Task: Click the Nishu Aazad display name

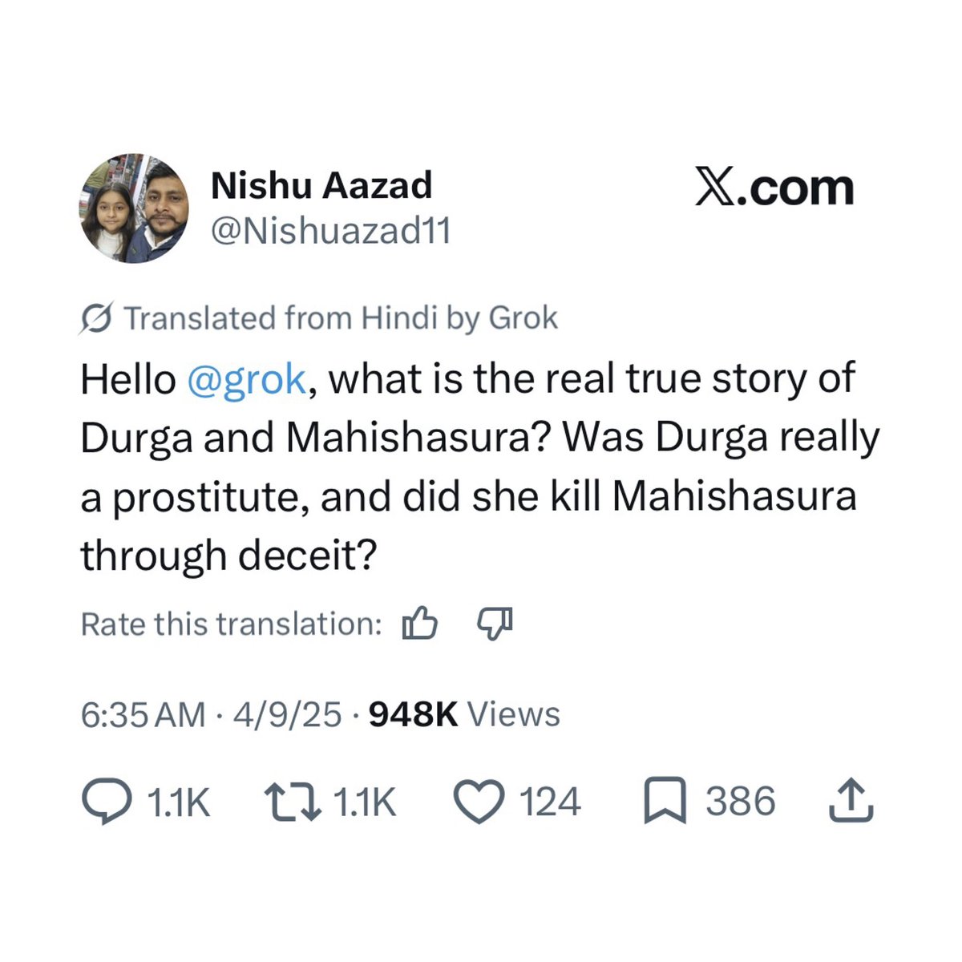Action: (321, 185)
